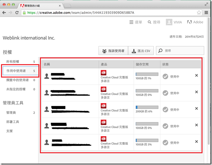212x165 pixels.
Task: Click the 2014年8月29日 anniversary date
Action: [x=194, y=37]
